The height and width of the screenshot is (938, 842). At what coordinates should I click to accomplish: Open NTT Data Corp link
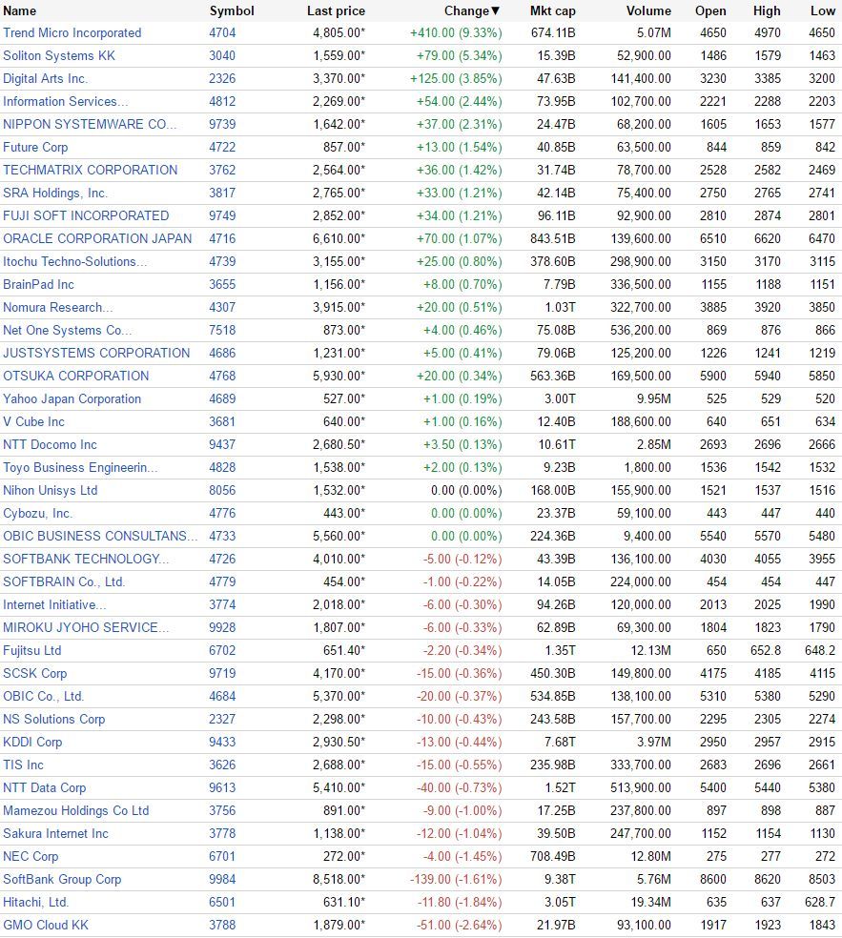pos(44,787)
